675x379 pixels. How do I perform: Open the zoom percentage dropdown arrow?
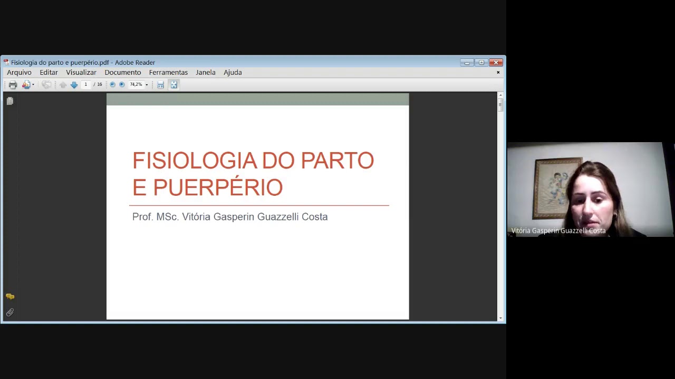147,85
